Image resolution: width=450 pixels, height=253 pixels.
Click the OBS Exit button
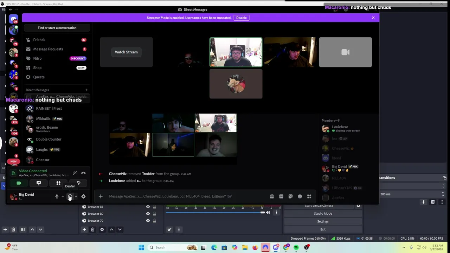click(323, 229)
